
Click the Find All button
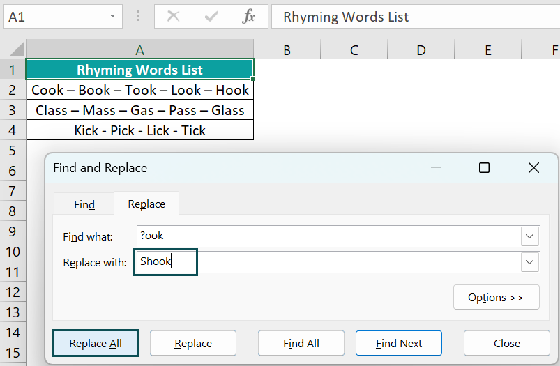301,343
